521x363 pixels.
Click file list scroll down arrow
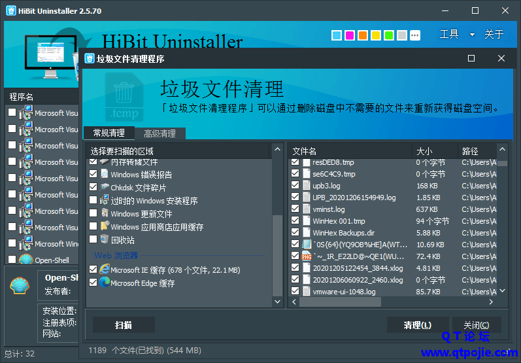coord(503,291)
